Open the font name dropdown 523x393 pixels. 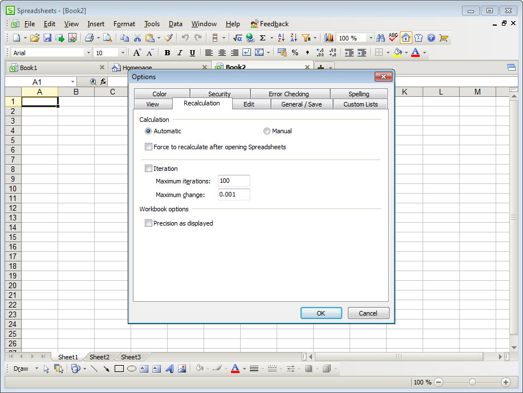(88, 53)
